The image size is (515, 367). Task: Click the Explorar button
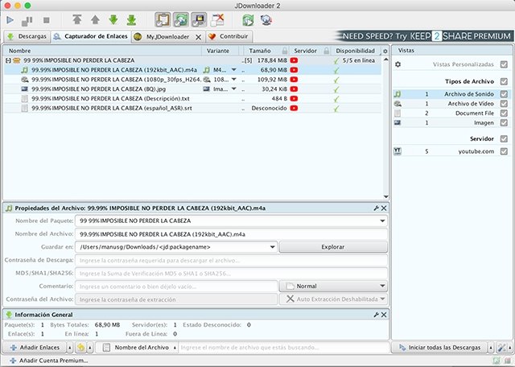[x=333, y=247]
